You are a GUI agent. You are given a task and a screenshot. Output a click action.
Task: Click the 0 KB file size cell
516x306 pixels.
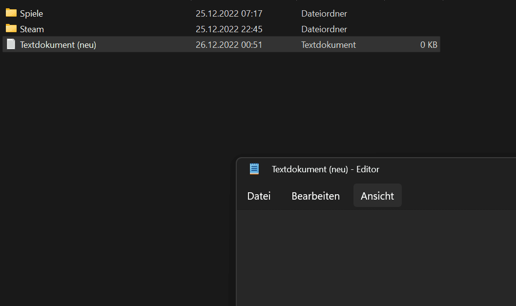(x=429, y=45)
